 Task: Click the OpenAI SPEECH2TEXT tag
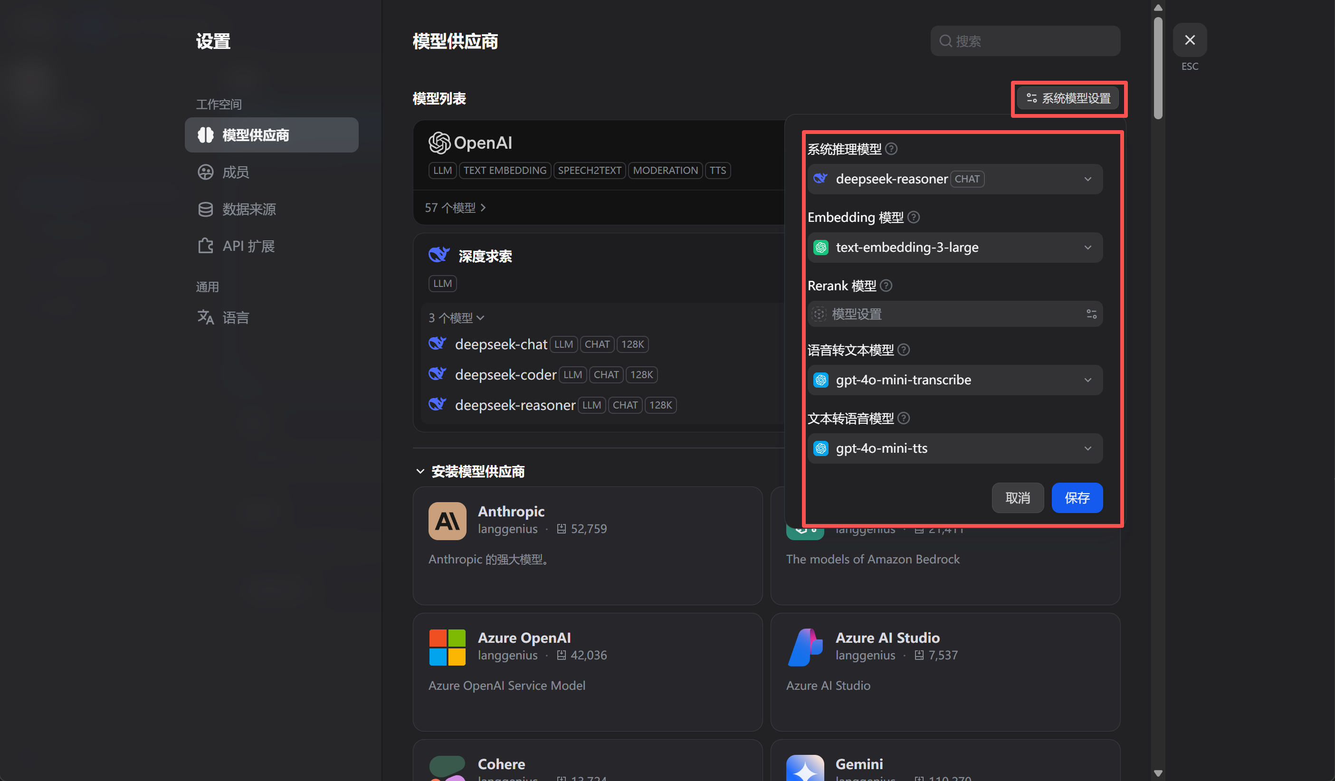(589, 170)
